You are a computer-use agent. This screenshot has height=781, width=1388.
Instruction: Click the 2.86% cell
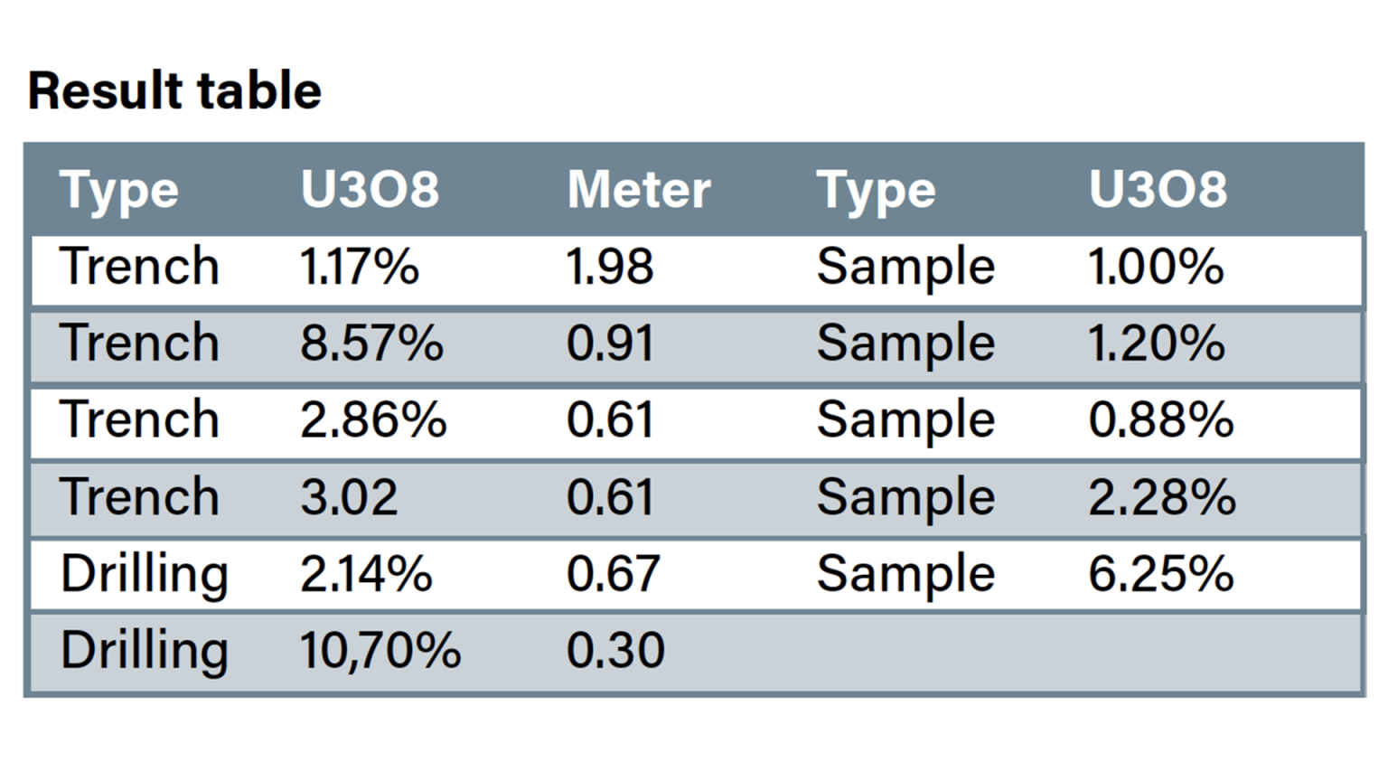tap(373, 420)
